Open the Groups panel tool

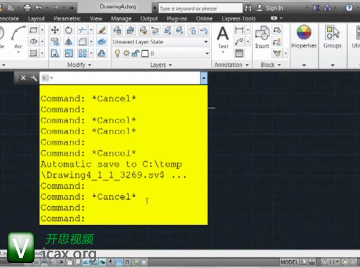coord(332,37)
